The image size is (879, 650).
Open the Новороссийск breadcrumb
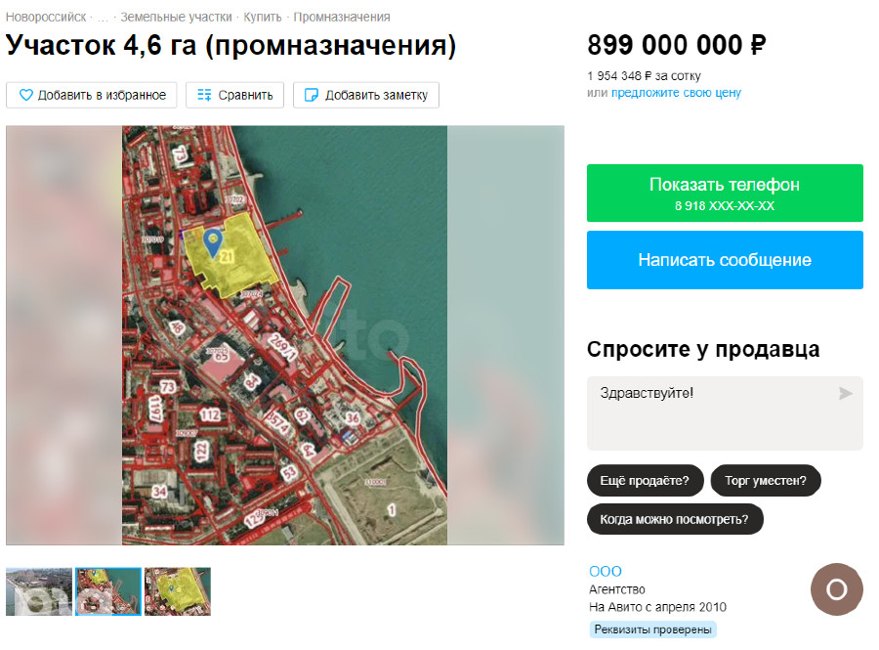pyautogui.click(x=46, y=18)
